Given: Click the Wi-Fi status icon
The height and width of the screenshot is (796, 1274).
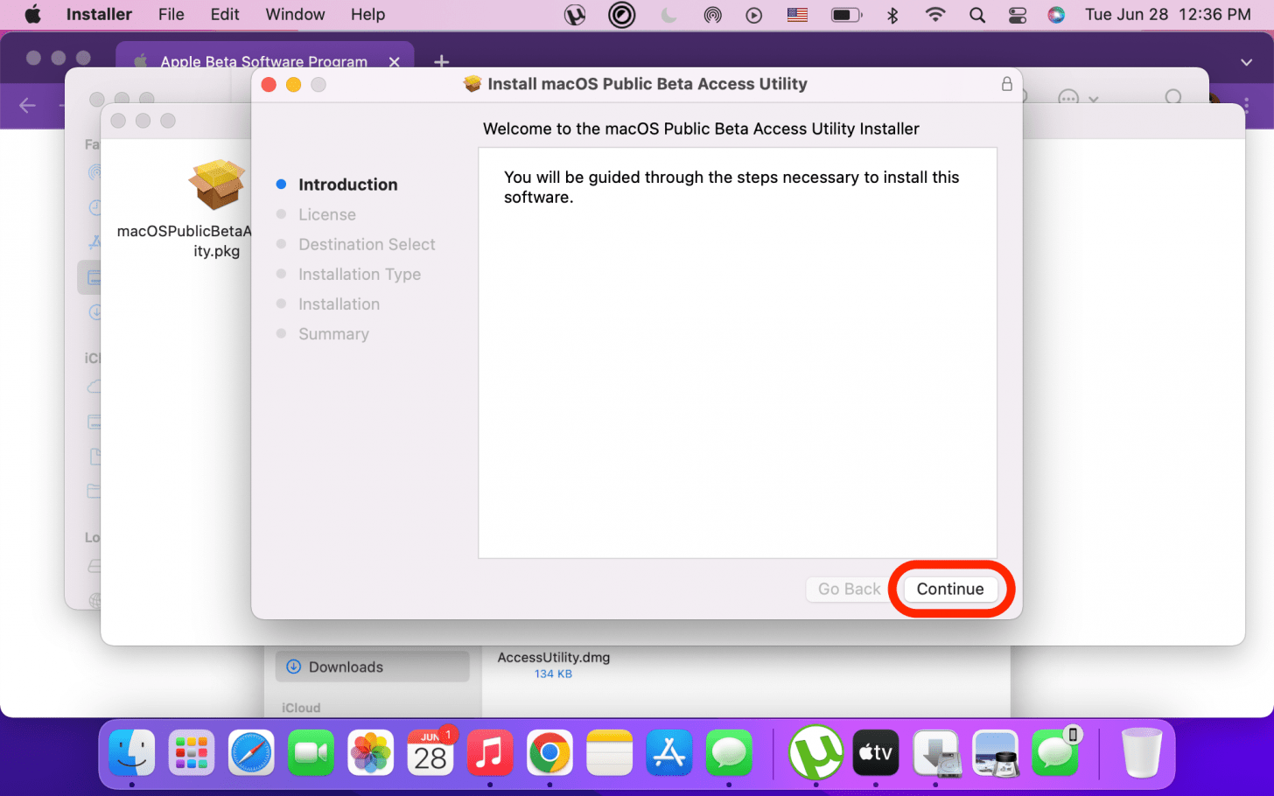Looking at the screenshot, I should click(x=935, y=15).
